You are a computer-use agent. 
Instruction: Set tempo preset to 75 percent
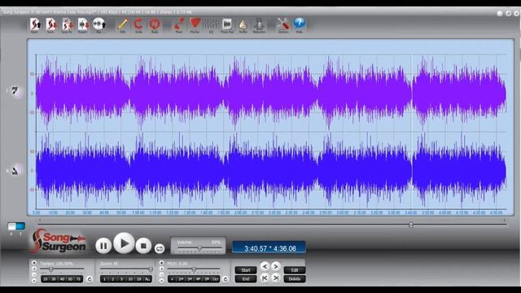[78, 279]
